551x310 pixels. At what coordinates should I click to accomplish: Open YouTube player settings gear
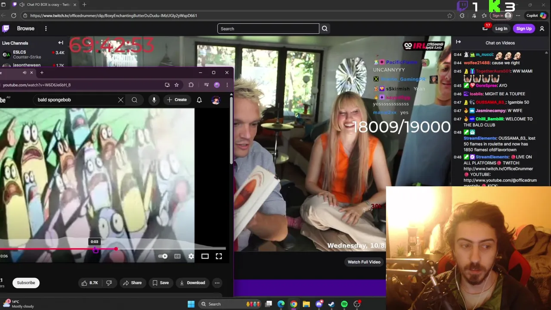pyautogui.click(x=191, y=256)
